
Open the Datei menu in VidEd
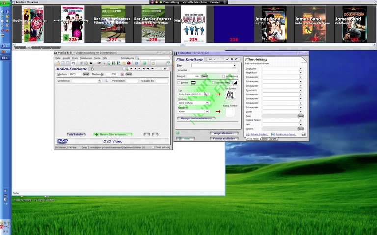[58, 58]
